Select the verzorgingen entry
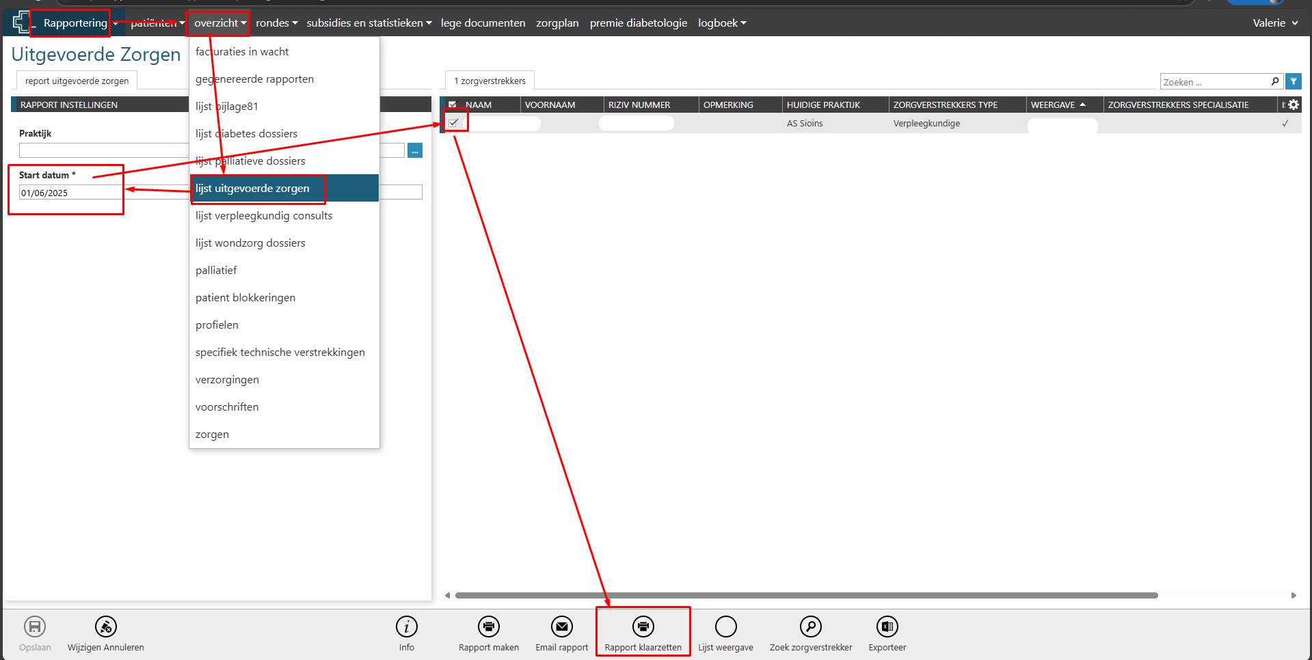This screenshot has height=660, width=1312. (284, 380)
